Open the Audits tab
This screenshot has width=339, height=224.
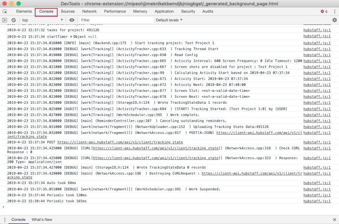pos(208,12)
